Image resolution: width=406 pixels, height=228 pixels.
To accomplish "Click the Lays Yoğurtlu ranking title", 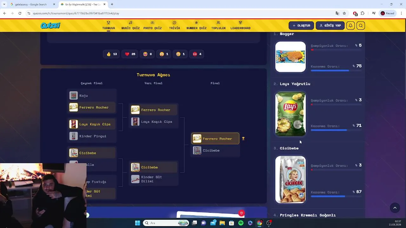I will pos(295,84).
